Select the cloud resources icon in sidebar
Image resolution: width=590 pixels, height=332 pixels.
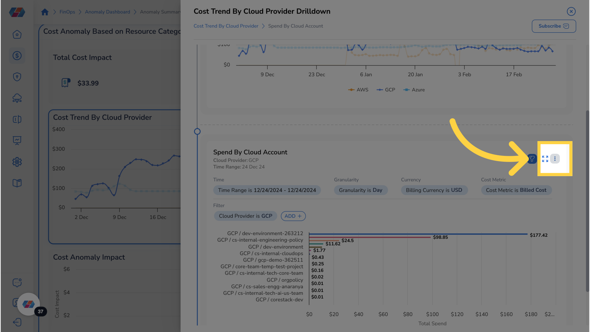(x=17, y=98)
